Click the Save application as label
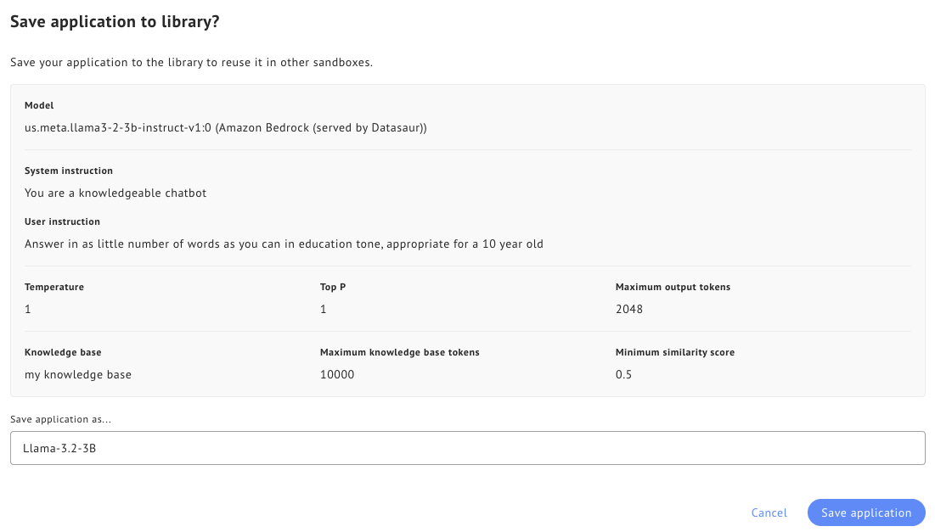 click(60, 418)
